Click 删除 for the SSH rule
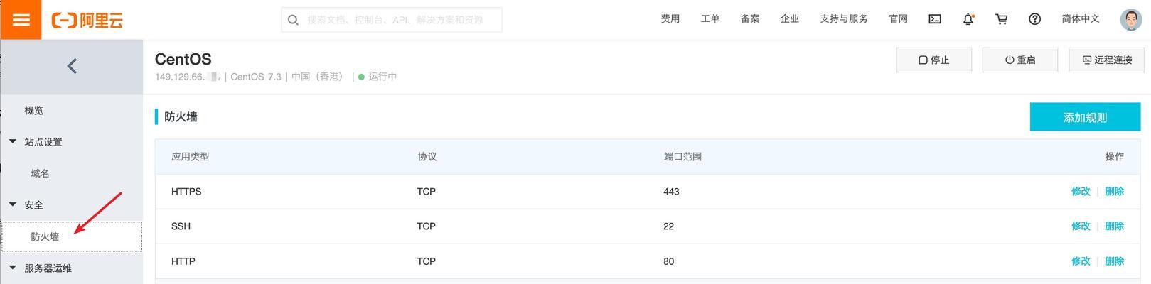1151x284 pixels. click(1115, 226)
